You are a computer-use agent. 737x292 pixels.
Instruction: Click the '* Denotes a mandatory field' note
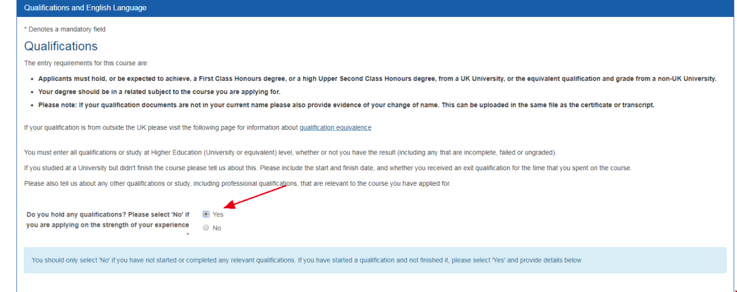65,29
